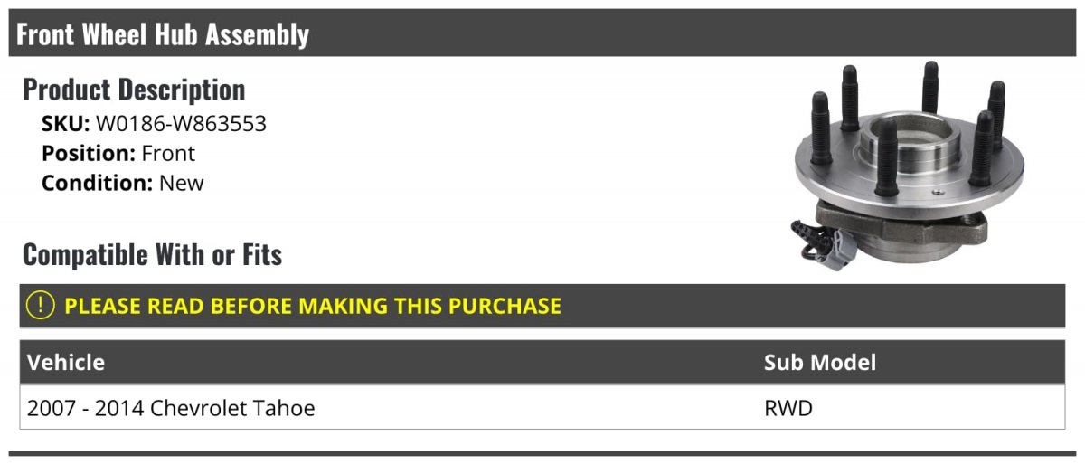
Task: Open the "PLEASE READ BEFORE MAKING THIS PURCHASE" notice
Action: click(x=313, y=306)
